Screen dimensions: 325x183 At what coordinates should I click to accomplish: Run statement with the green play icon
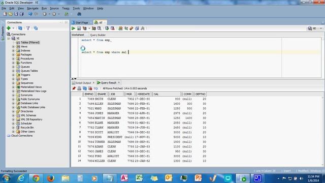tap(73, 28)
